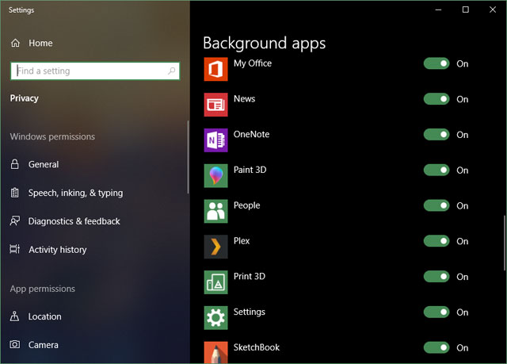Screen dimensions: 507x364
Task: Open Location app permissions
Action: [44, 316]
